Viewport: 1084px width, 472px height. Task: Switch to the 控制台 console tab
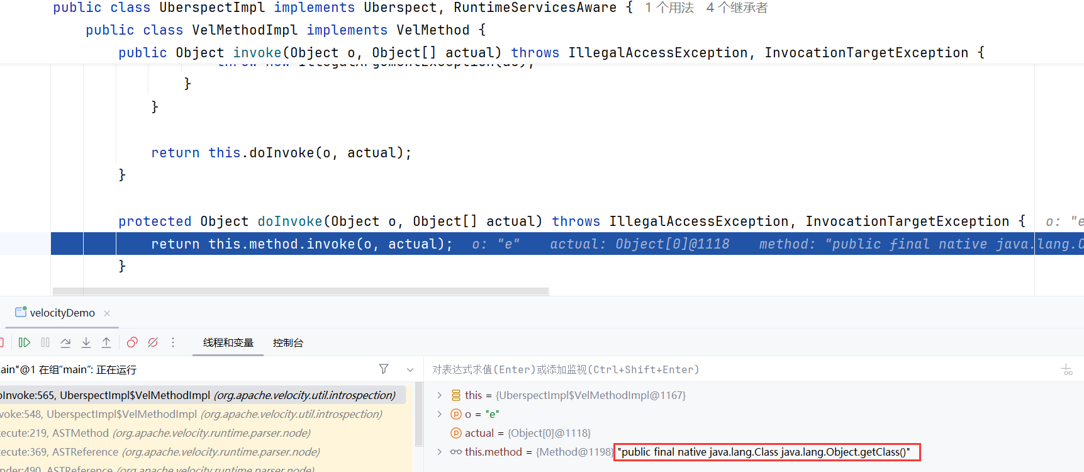click(x=288, y=343)
